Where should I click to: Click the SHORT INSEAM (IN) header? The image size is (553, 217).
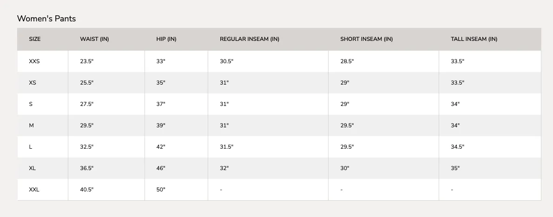[x=366, y=39]
